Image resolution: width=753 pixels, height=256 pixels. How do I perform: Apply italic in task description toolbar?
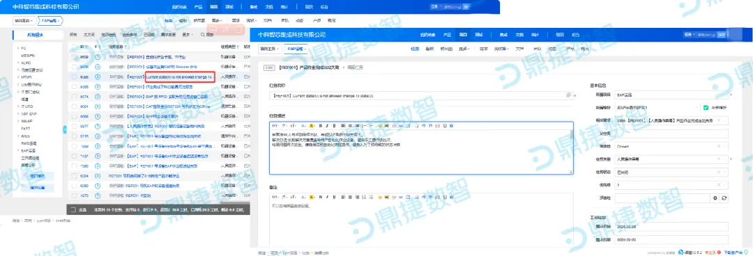click(327, 126)
